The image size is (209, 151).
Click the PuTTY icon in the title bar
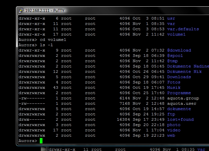pyautogui.click(x=21, y=11)
